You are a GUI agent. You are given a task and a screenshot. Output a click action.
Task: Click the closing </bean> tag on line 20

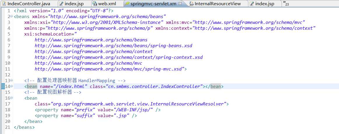click(x=33, y=121)
